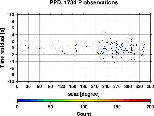Click the plot title 'PPD, 1784 P observations'
Viewport: 154px width, 116px height.
pos(84,2)
